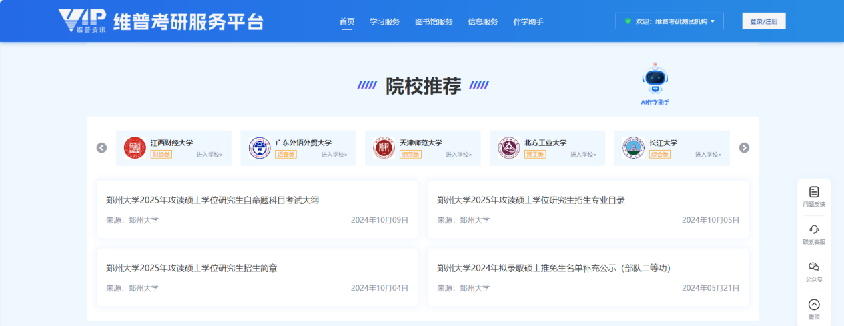This screenshot has height=326, width=844.
Task: Click the 综合类 tag under 长江大学
Action: tap(659, 155)
